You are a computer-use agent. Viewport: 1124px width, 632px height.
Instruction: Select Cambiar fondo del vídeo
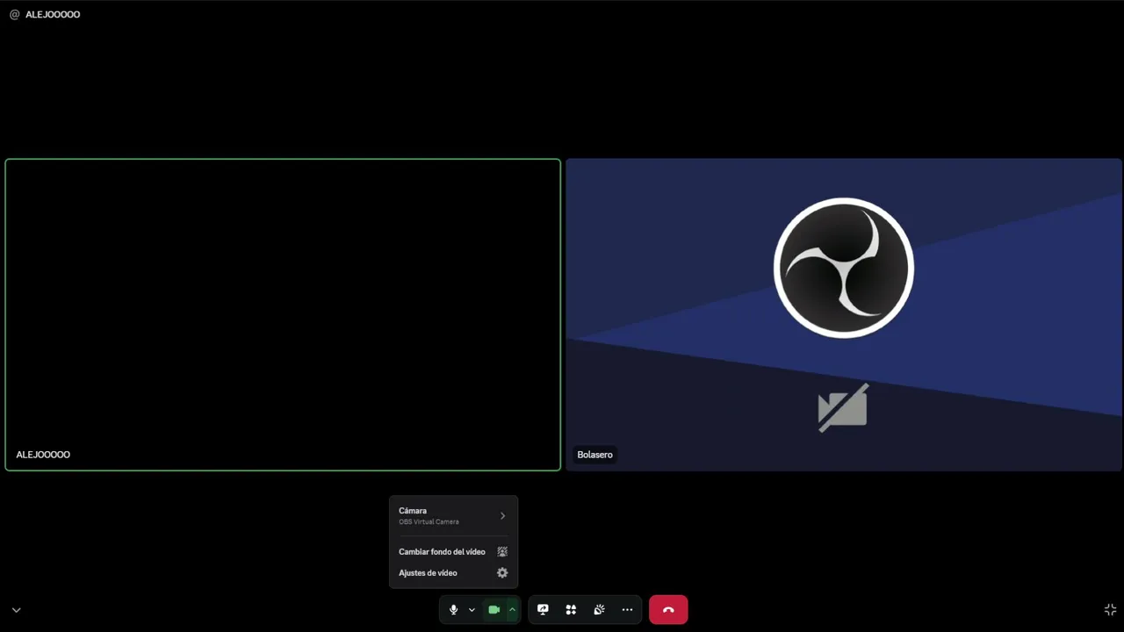pos(453,552)
